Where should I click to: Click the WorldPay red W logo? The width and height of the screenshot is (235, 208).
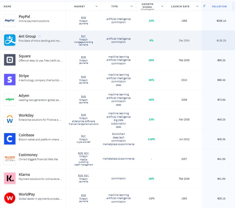pos(10,198)
